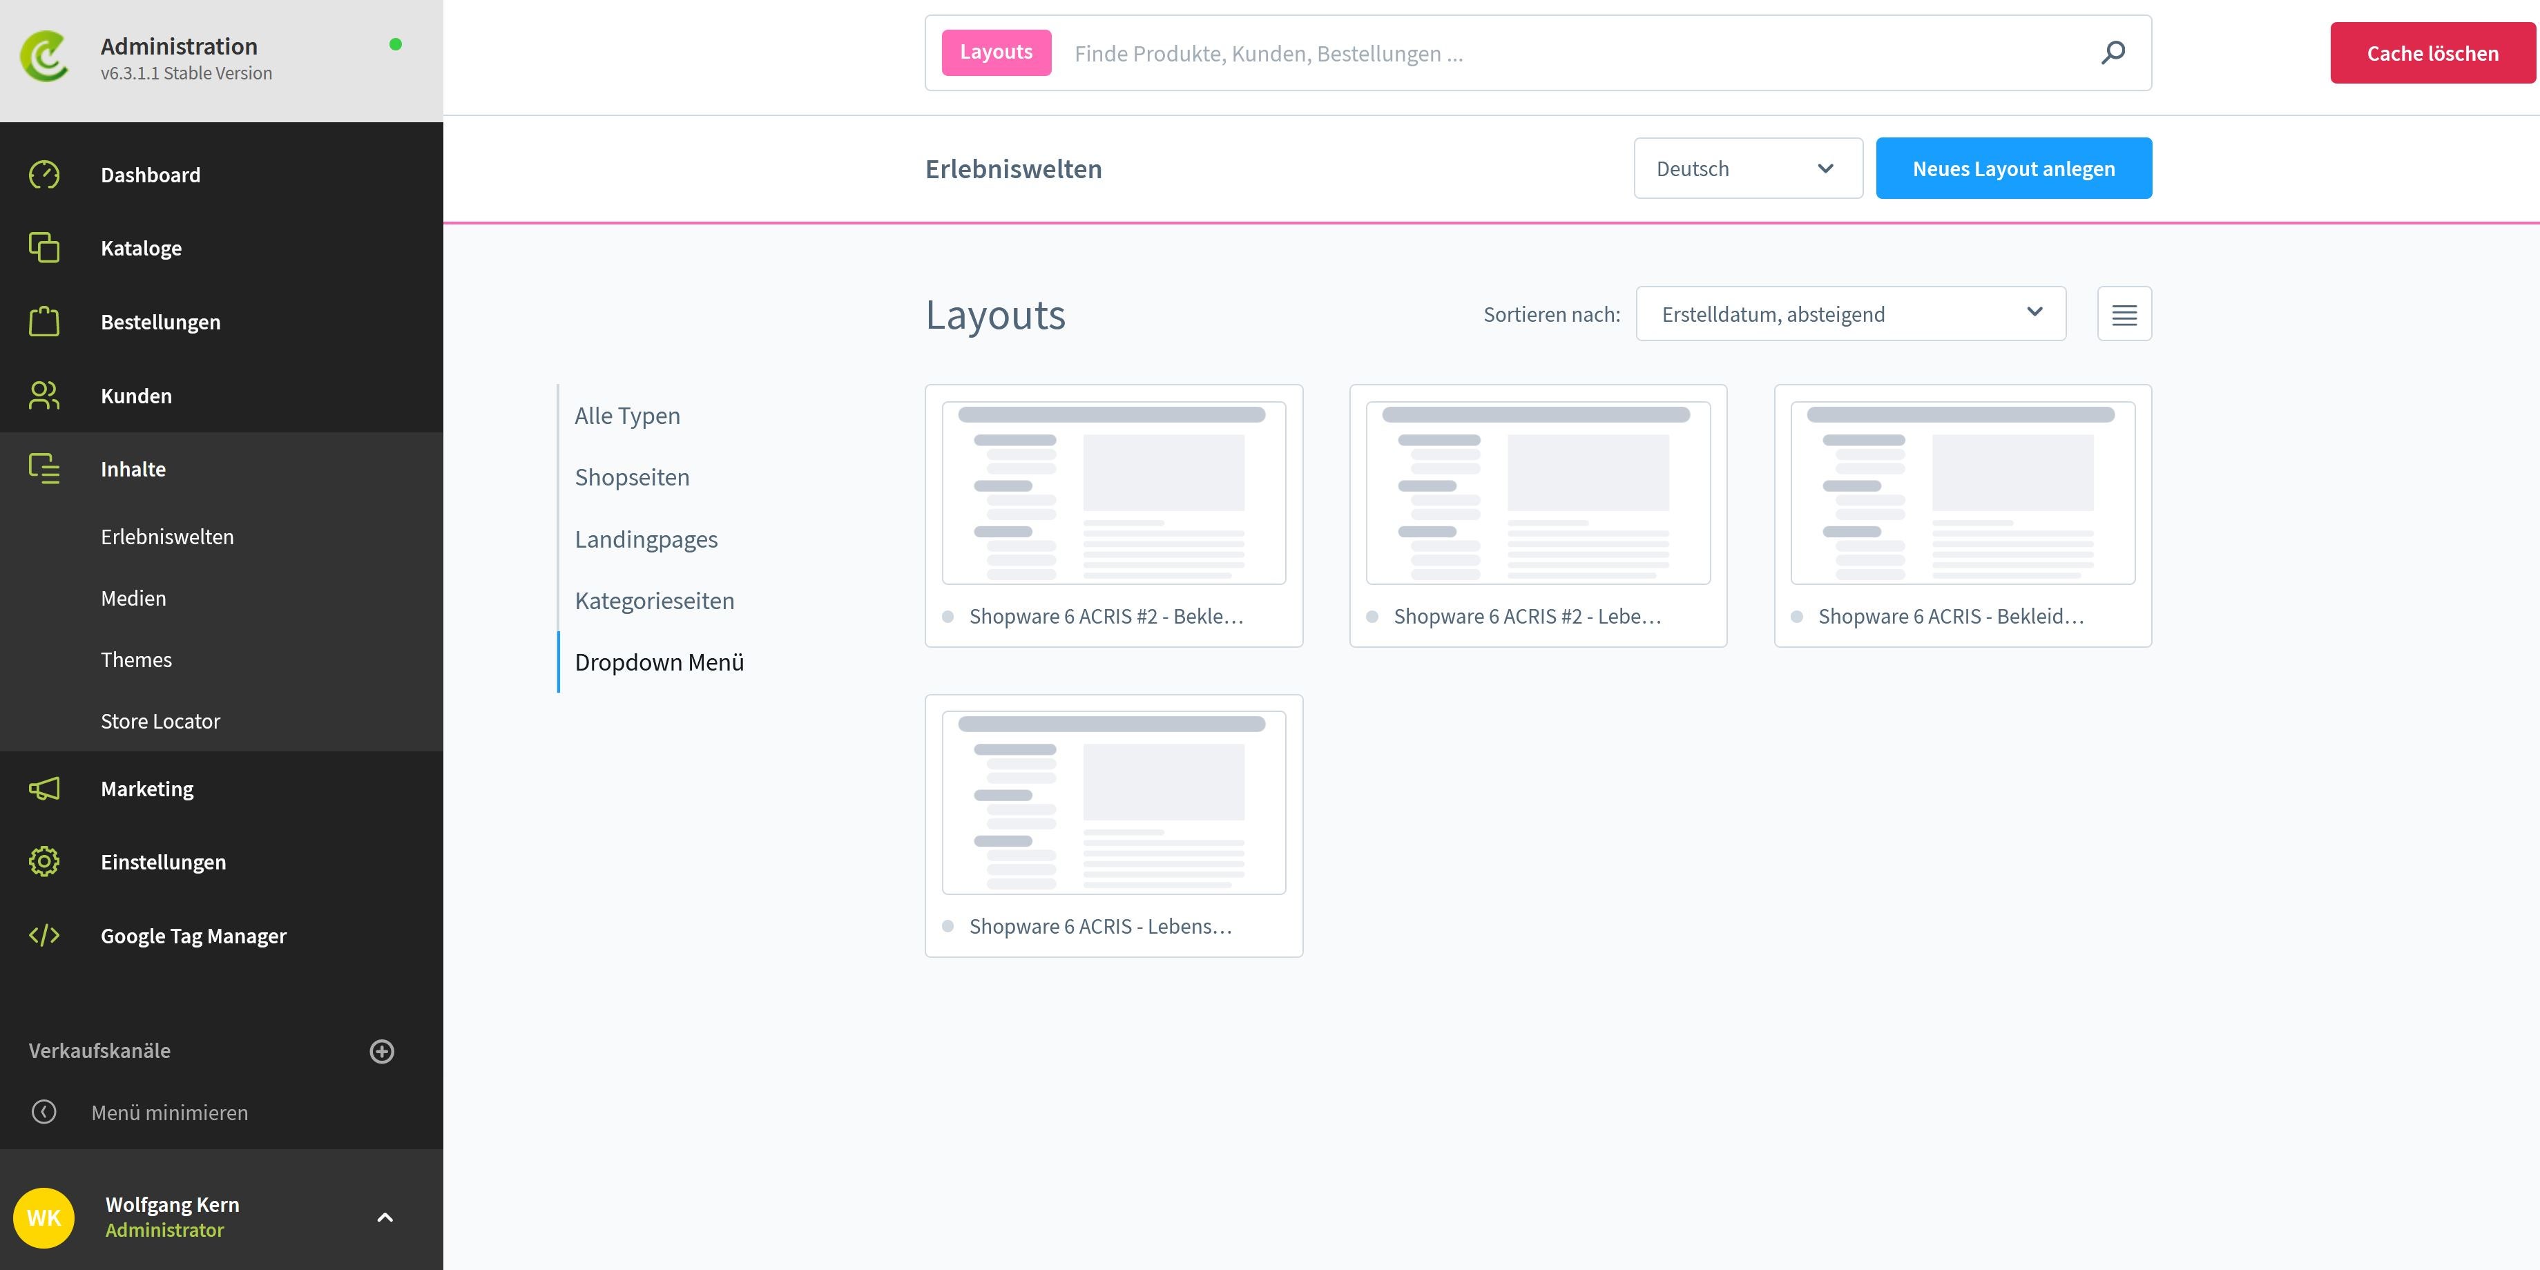Open Bestellungen via its shopping bag icon
This screenshot has height=1270, width=2540.
pyautogui.click(x=44, y=321)
